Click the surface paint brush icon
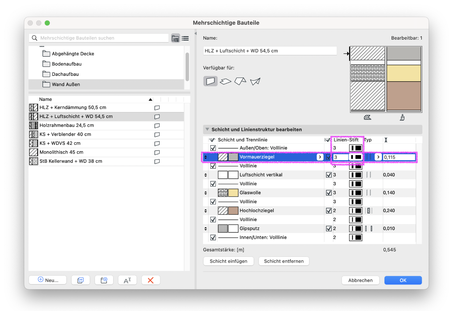The height and width of the screenshot is (311, 456). click(x=402, y=117)
